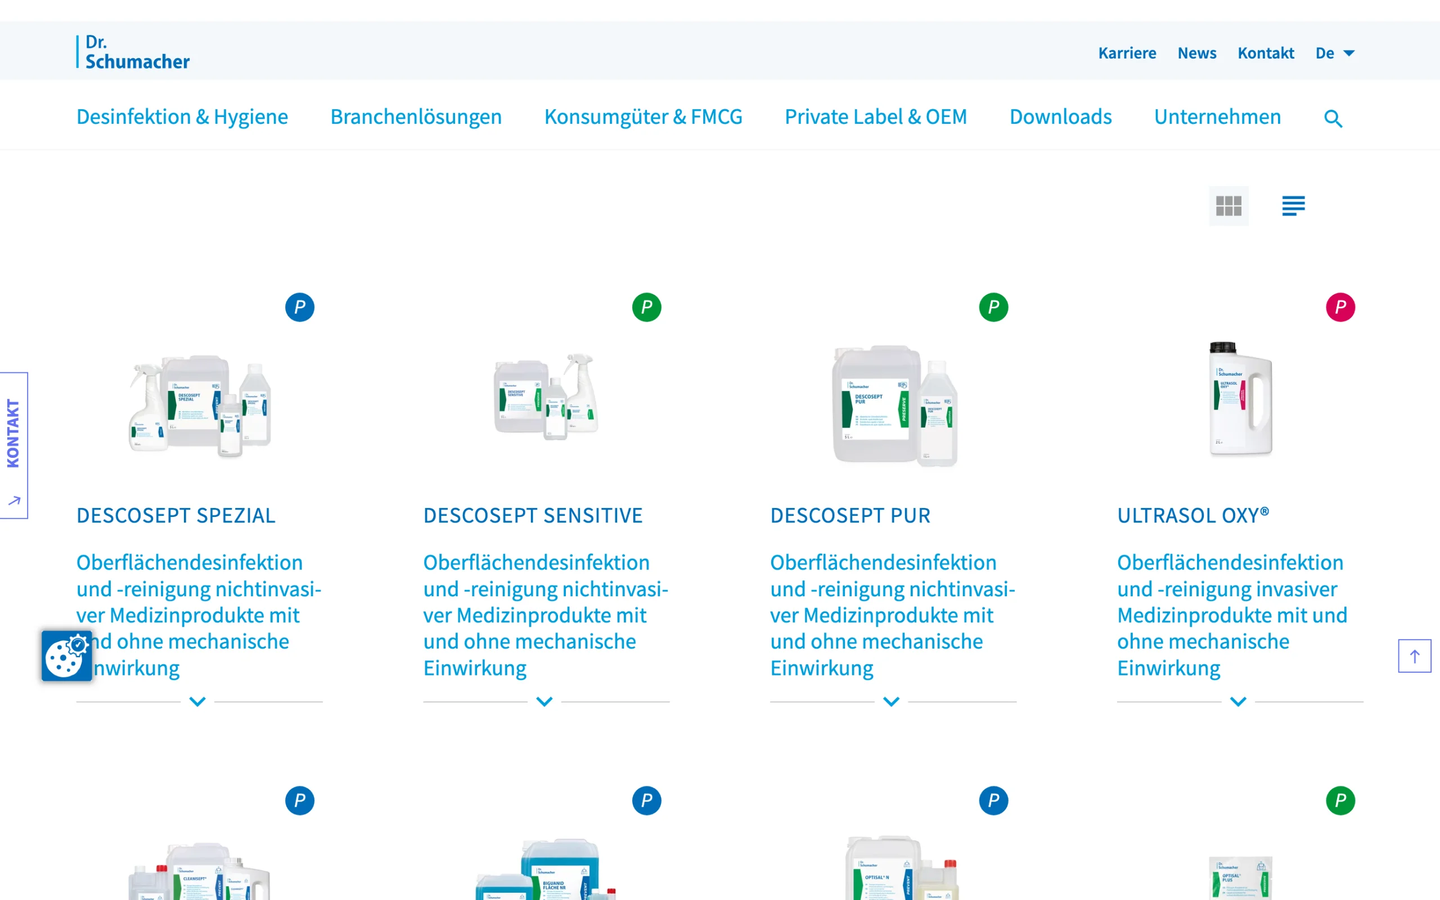Open DESCOSEPT SENSITIVE product title

[x=533, y=515]
